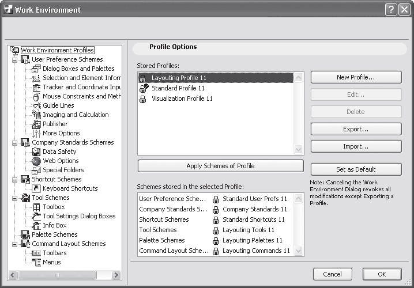Select Standard Profile 11 in Stored Profiles
Image resolution: width=414 pixels, height=288 pixels.
178,88
